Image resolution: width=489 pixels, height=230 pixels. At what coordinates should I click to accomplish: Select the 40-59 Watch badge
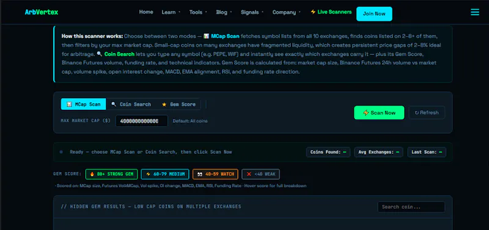click(x=216, y=174)
